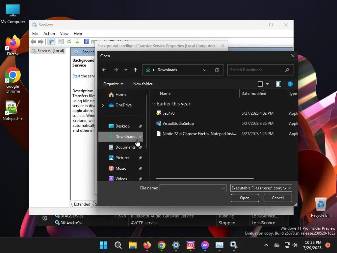Click the Back arrow in the Open dialog
The width and height of the screenshot is (337, 253).
point(104,70)
